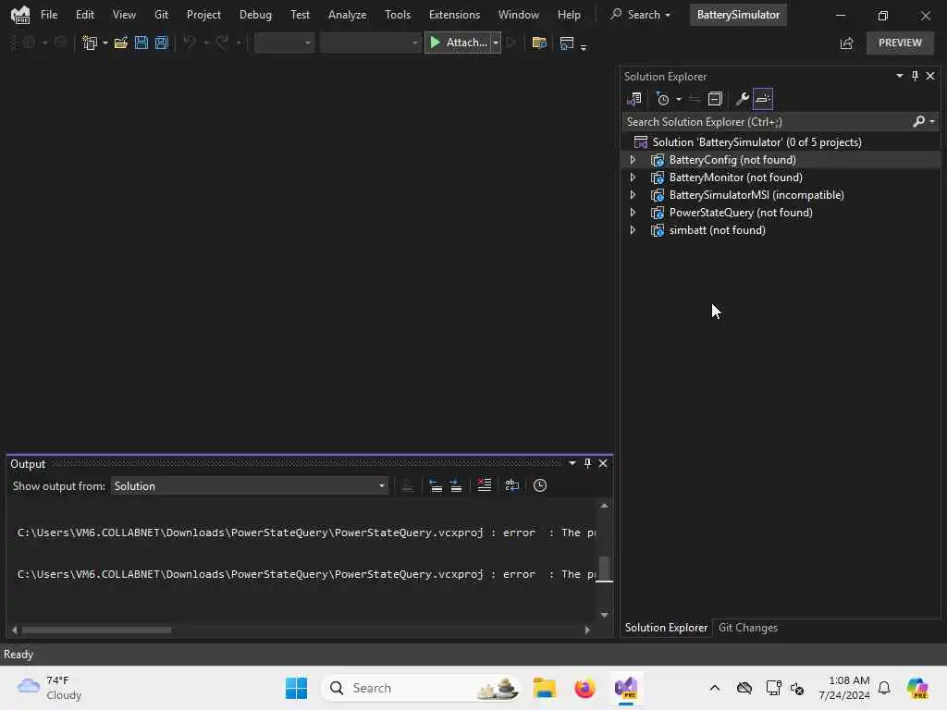Click the Open Folder view toolbar icon

click(539, 43)
